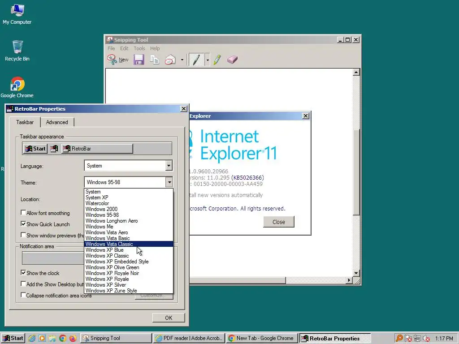Open the pen options dropdown arrow

[x=207, y=60]
